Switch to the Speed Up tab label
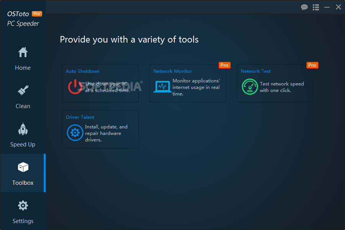345x230 pixels. pyautogui.click(x=23, y=145)
